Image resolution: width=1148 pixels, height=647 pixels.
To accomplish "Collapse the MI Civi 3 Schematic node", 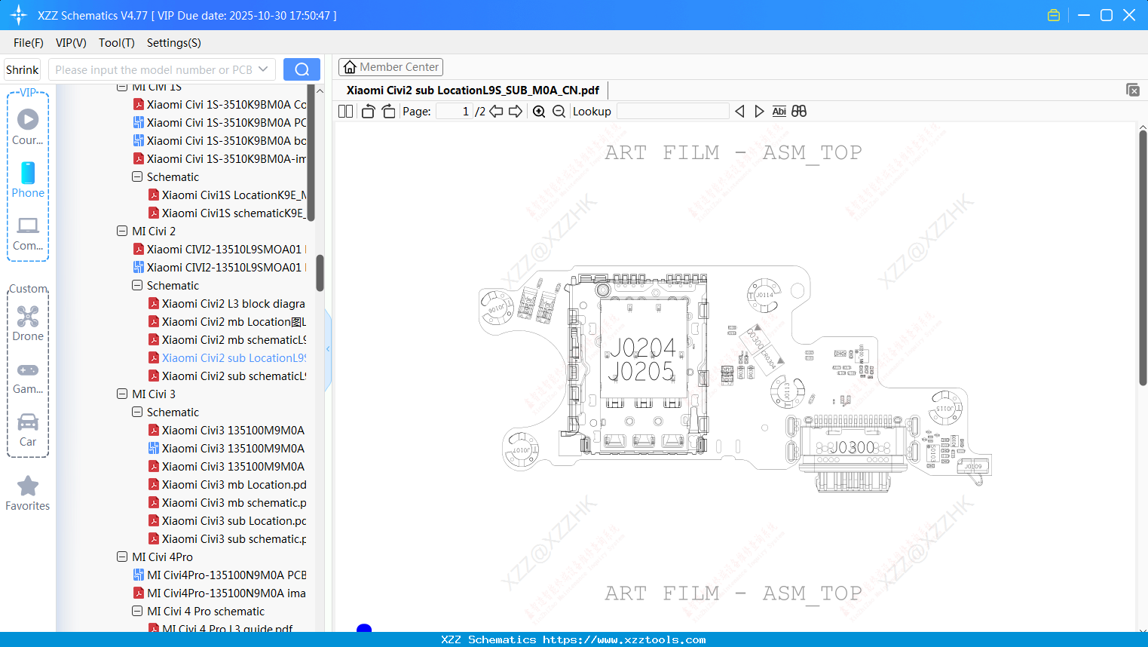I will (137, 412).
